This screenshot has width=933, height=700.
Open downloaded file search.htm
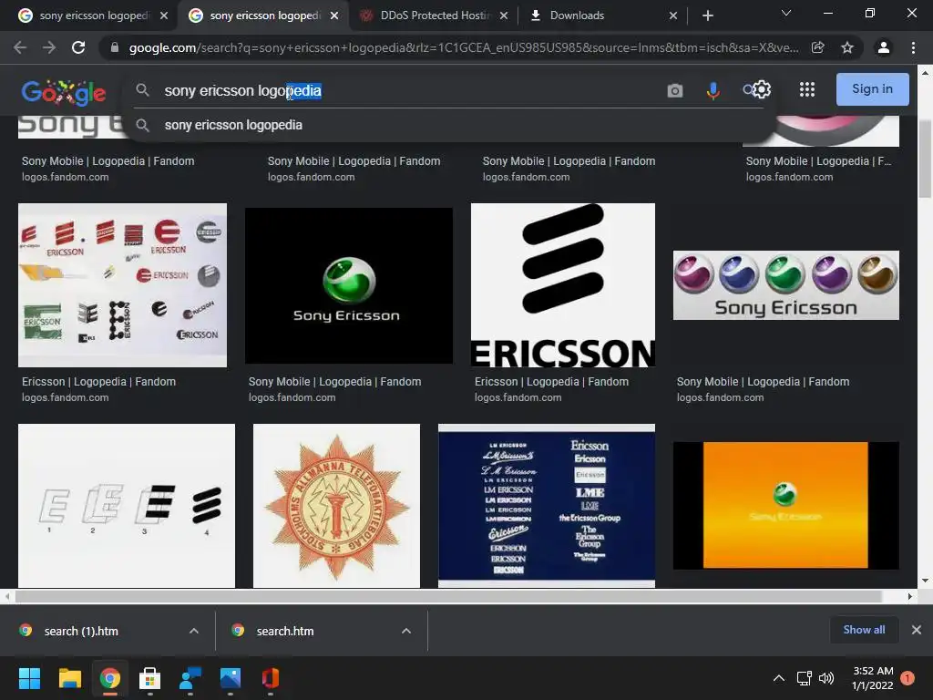pos(284,631)
